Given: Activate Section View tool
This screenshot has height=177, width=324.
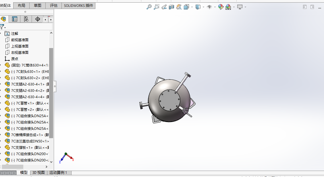Looking at the screenshot, I should (x=171, y=7).
